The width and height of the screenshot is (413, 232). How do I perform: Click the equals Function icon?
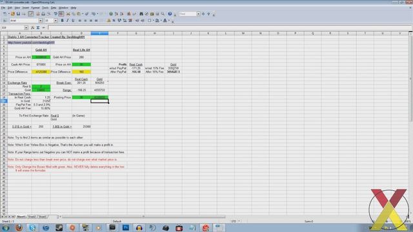tap(43, 28)
